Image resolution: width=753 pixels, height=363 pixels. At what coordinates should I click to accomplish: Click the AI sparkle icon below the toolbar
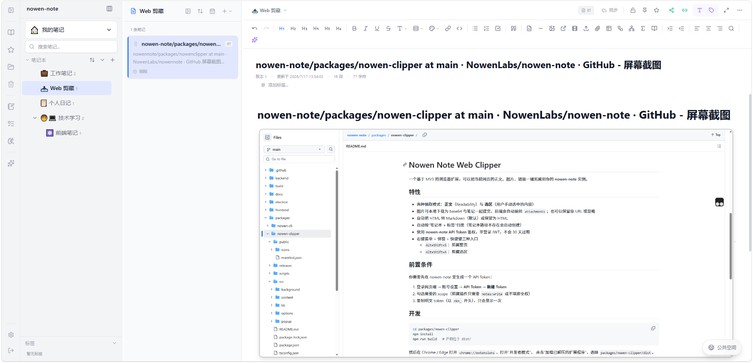(x=255, y=40)
